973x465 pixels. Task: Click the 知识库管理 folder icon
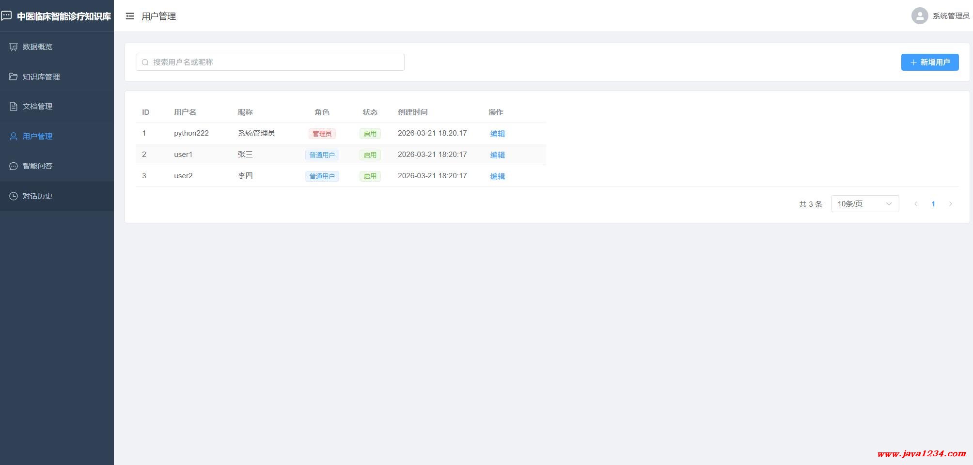tap(14, 77)
